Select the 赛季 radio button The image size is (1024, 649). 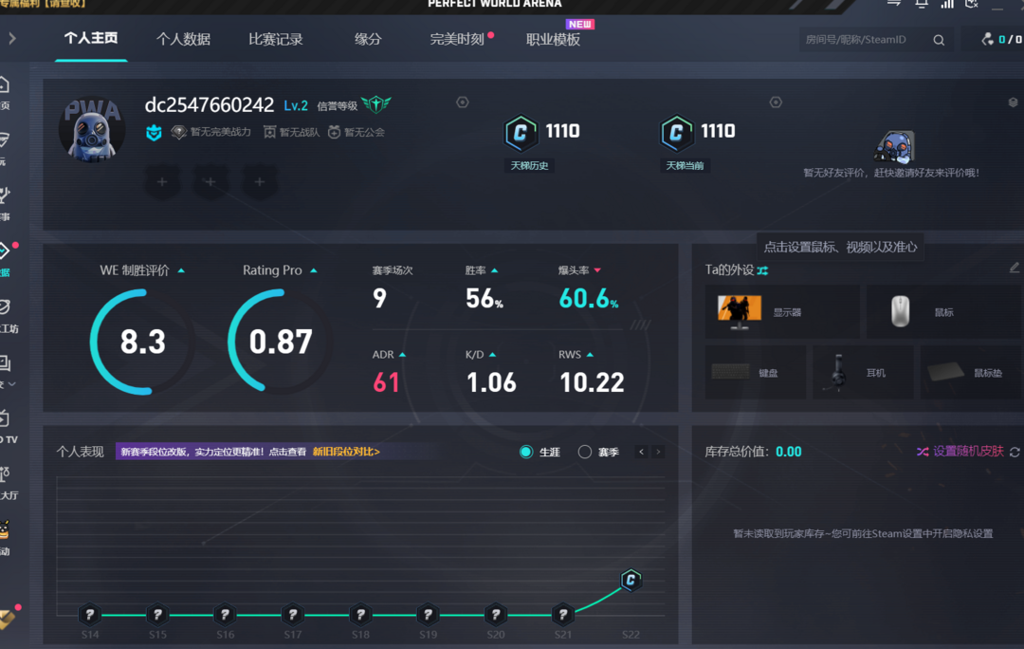585,452
